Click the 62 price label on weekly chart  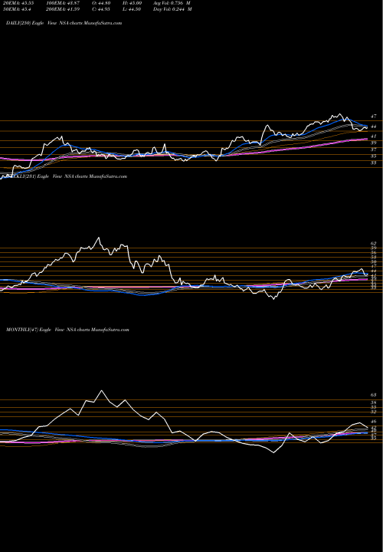(374, 243)
